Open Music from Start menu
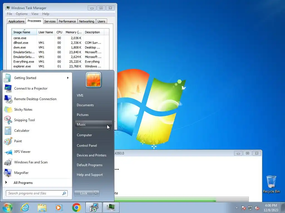Screen dimensions: 285x213 [94, 125]
